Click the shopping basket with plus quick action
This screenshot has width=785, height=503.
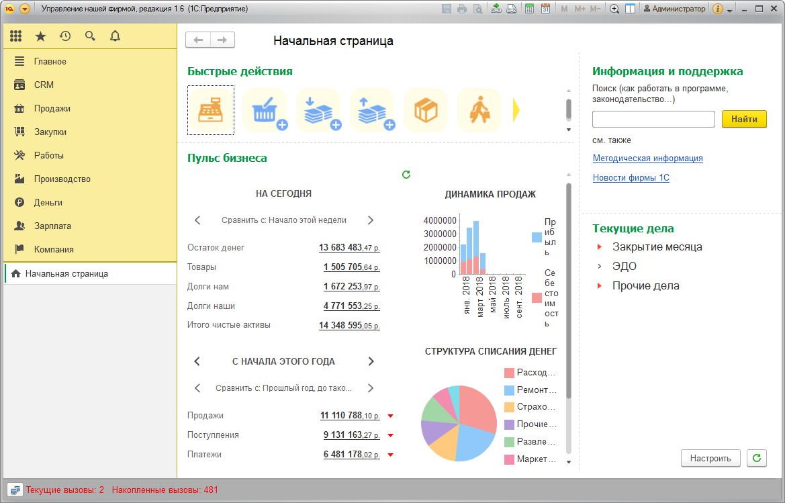(265, 110)
